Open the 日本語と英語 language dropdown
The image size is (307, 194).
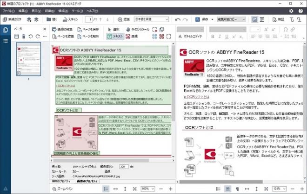(151, 19)
